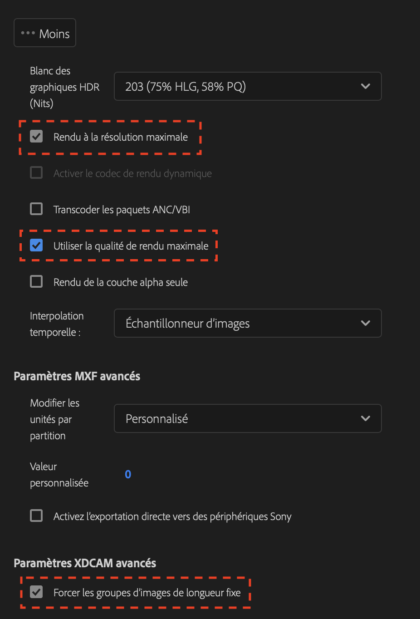Check the Sony direct export option

click(x=36, y=515)
